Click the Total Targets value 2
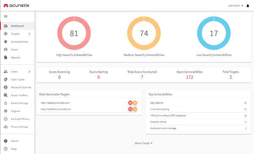Viewport: 254px width, 154px height. [x=231, y=77]
